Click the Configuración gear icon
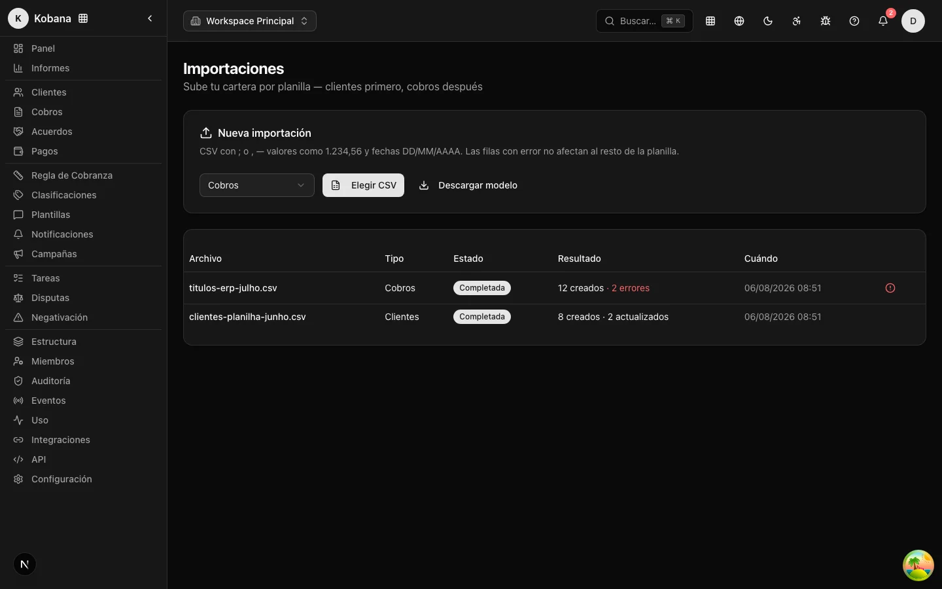Image resolution: width=942 pixels, height=589 pixels. (x=18, y=479)
